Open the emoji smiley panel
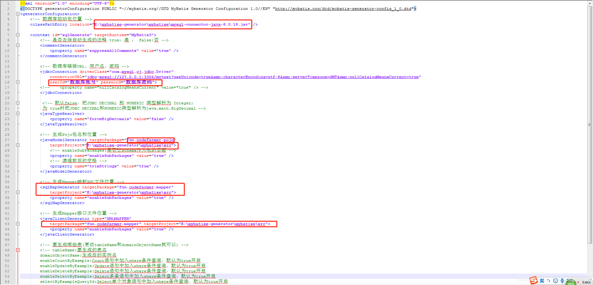The width and height of the screenshot is (593, 285). pyautogui.click(x=556, y=281)
